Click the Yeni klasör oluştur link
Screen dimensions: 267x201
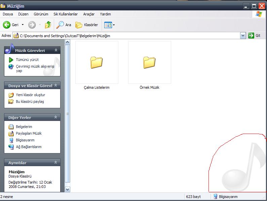tap(31, 95)
